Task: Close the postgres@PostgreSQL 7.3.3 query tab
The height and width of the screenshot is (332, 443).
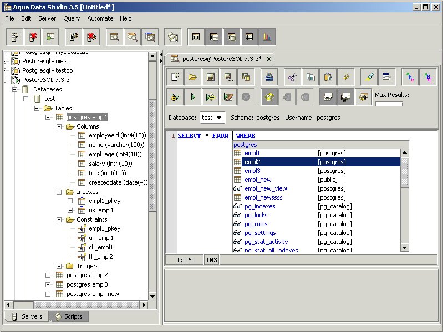Action: click(268, 59)
